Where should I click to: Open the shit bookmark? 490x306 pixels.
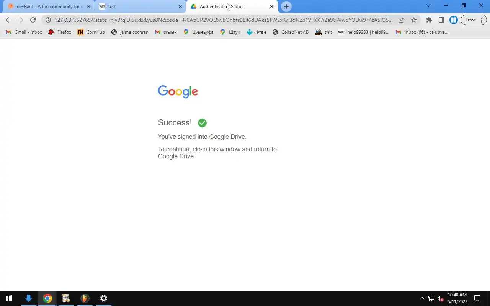[323, 32]
